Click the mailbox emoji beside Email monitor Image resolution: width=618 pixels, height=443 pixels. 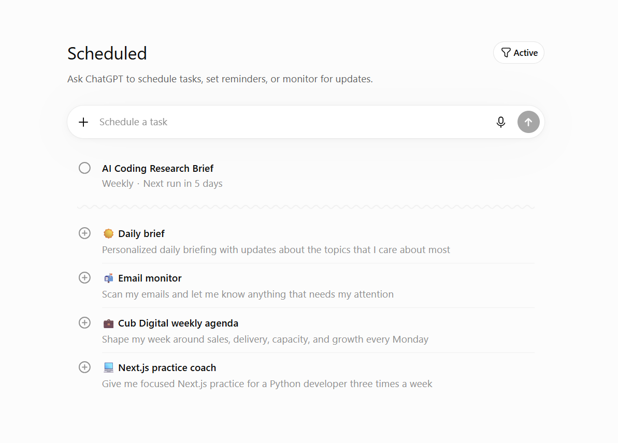click(x=108, y=278)
